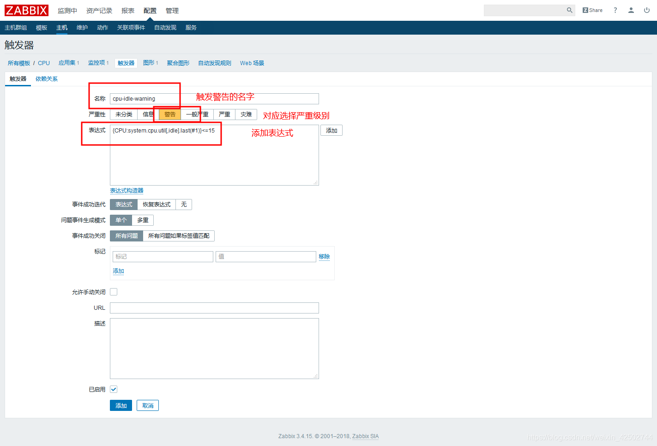The width and height of the screenshot is (657, 446).
Task: Open the 图形 link
Action: (149, 63)
